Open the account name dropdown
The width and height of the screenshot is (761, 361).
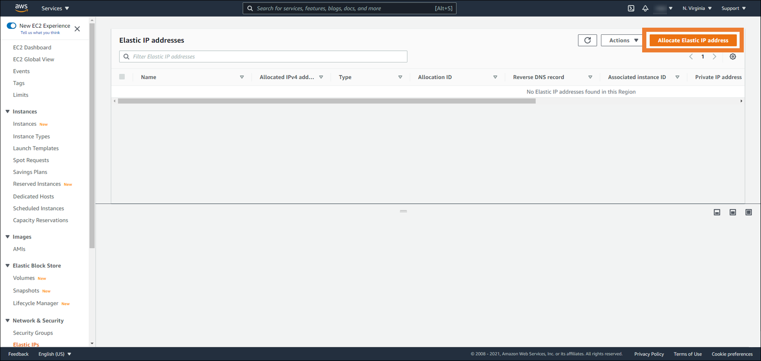663,8
